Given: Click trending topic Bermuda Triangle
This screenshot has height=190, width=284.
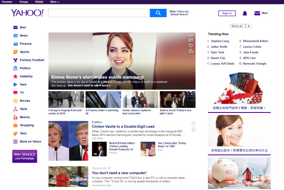Looking at the screenshot, I should [x=255, y=64].
